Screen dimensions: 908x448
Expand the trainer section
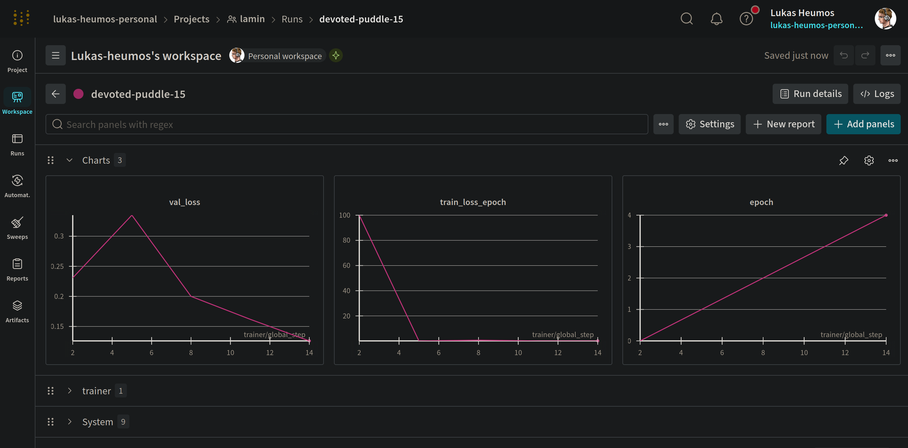pyautogui.click(x=70, y=390)
